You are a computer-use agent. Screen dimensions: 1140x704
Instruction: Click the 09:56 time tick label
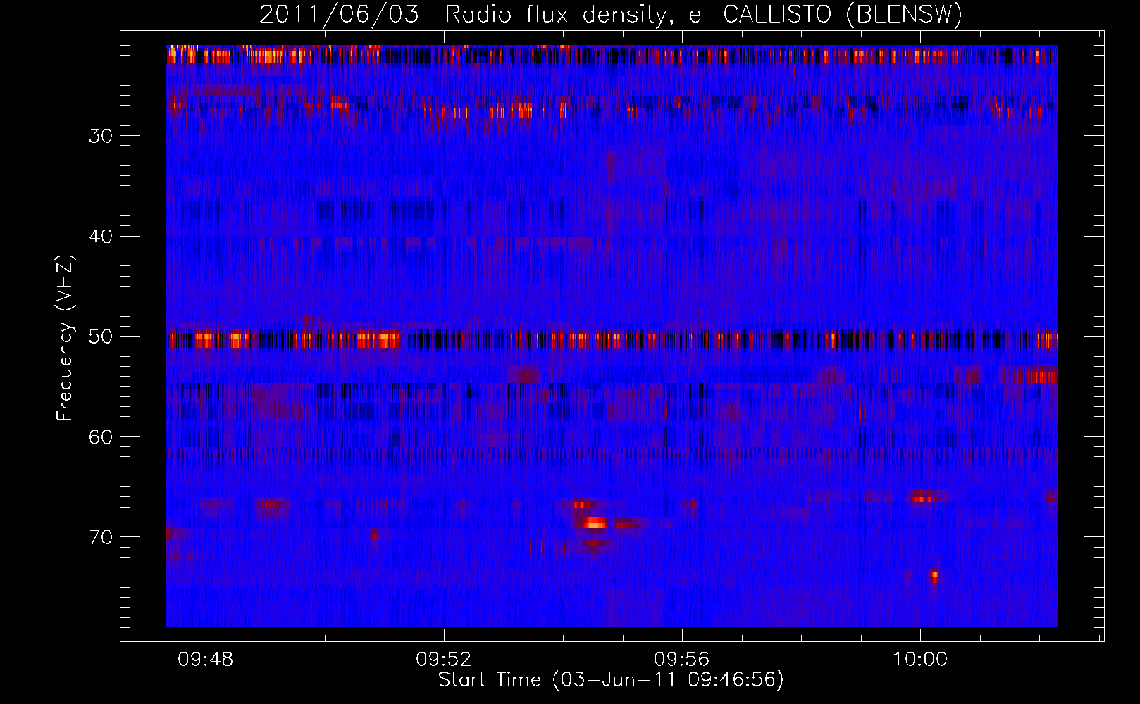click(x=681, y=660)
